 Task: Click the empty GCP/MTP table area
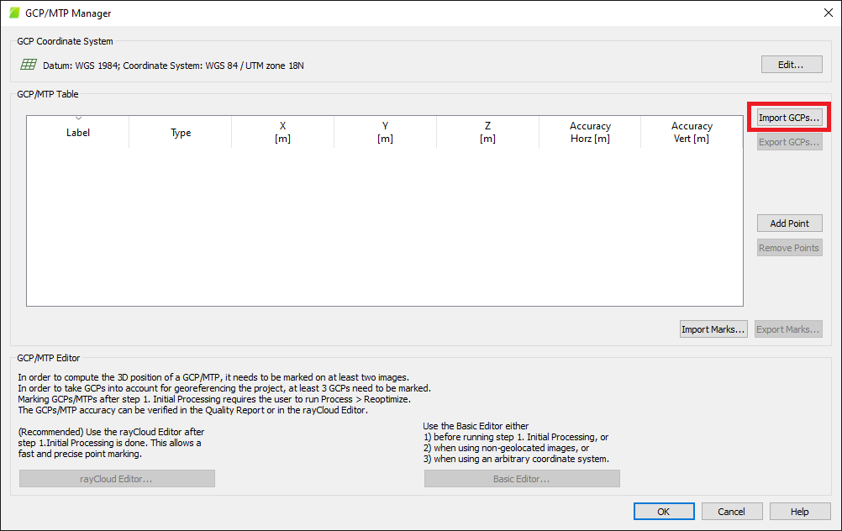tap(384, 227)
